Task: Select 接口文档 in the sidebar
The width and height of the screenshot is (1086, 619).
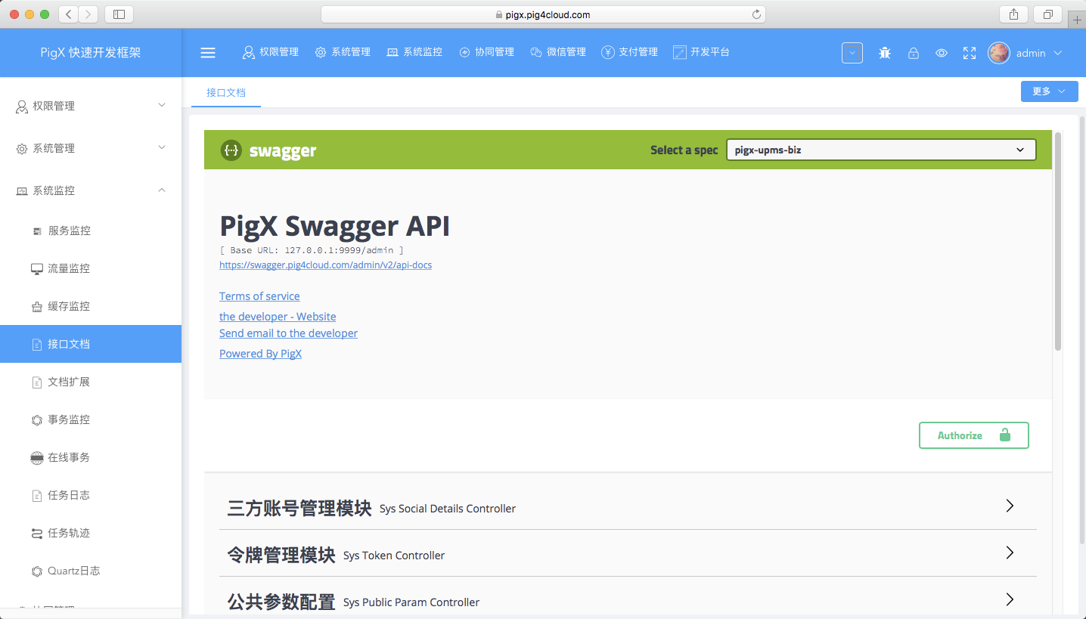Action: point(91,344)
